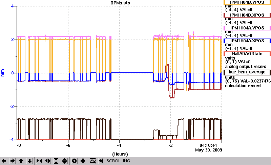Select the IPM1H04B.XPOS curve in legend
Image resolution: width=271 pixels, height=165 pixels.
click(247, 15)
